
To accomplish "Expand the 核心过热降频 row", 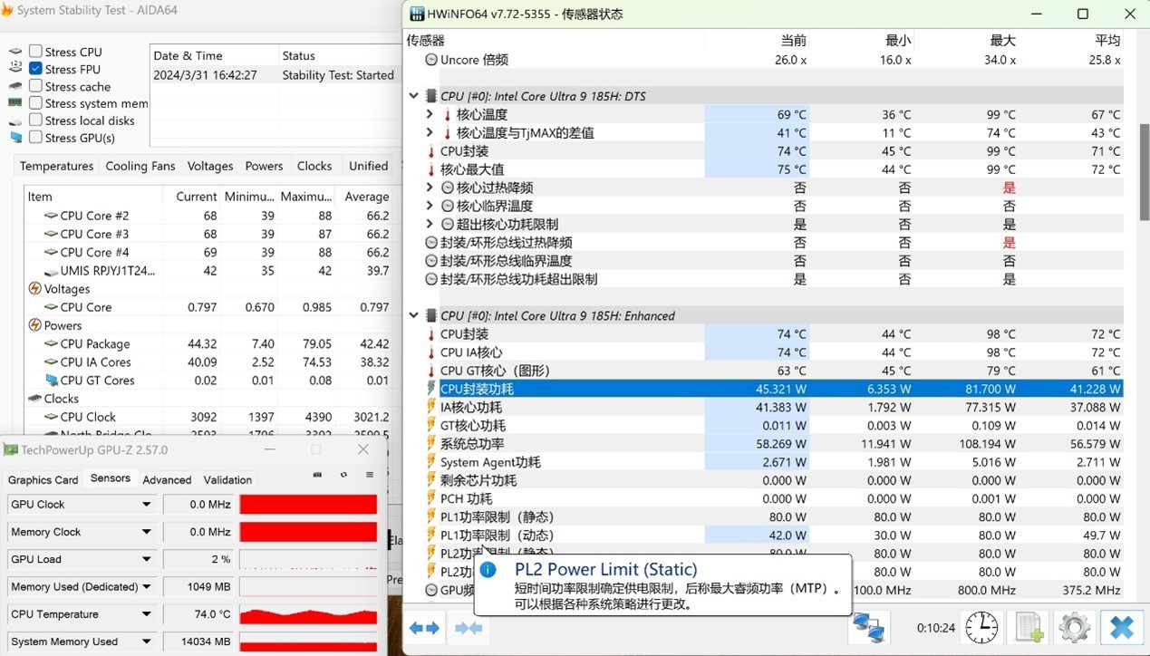I will [430, 188].
